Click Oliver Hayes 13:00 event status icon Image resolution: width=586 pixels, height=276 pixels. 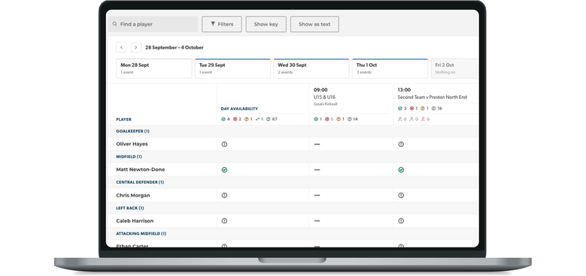click(x=401, y=144)
